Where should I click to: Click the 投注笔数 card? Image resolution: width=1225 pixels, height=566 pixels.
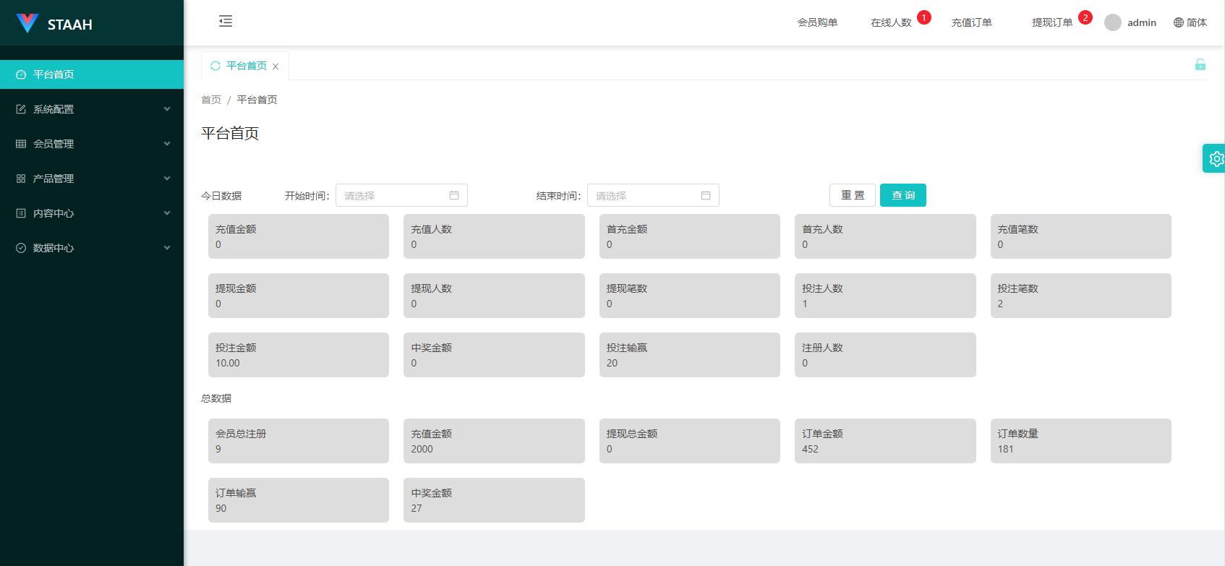pyautogui.click(x=1081, y=296)
